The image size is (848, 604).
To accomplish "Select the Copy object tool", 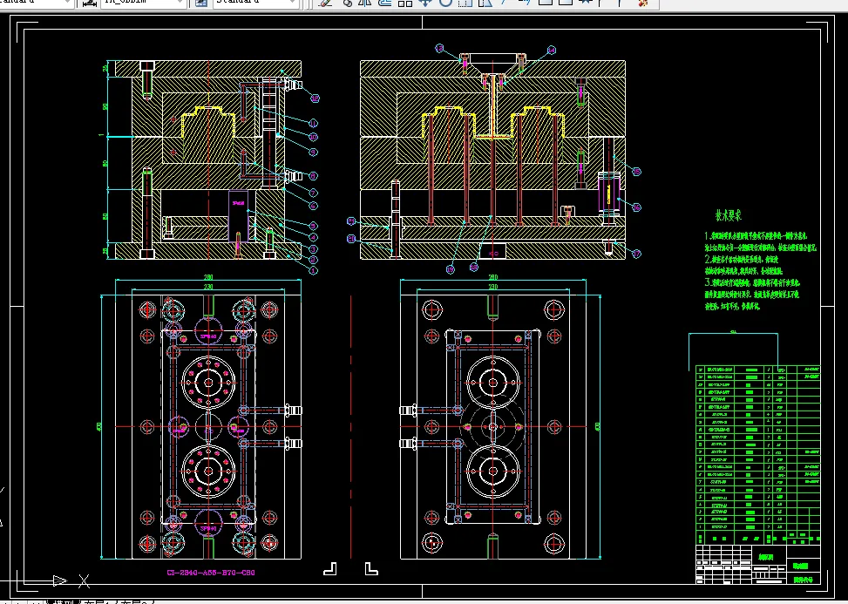I will (x=346, y=3).
